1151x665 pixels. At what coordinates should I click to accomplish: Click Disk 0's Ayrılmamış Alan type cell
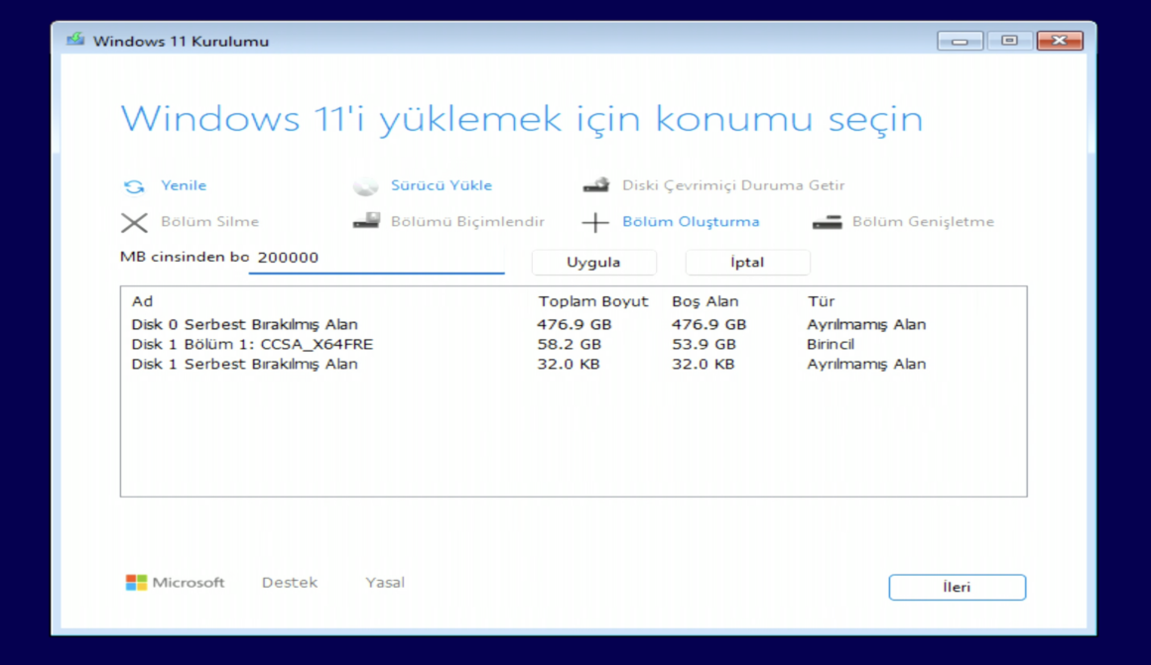(866, 324)
